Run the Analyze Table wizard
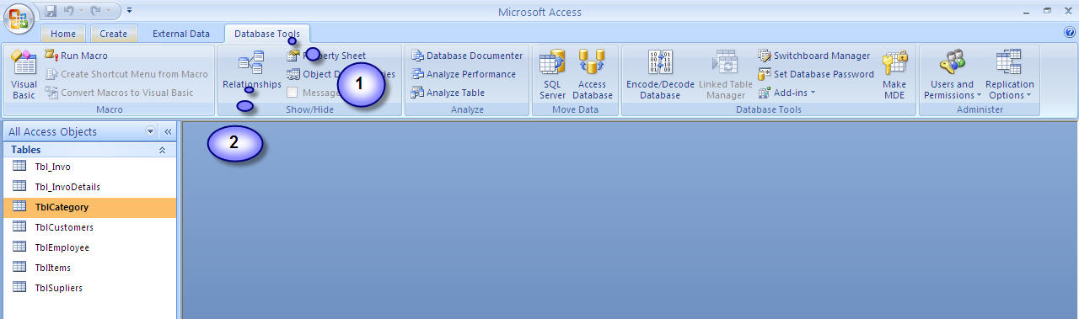The image size is (1079, 319). click(x=448, y=93)
